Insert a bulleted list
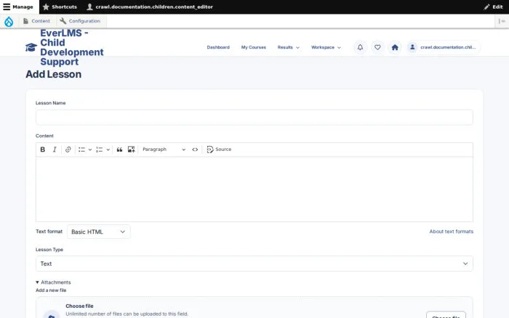The image size is (509, 318). (x=81, y=150)
